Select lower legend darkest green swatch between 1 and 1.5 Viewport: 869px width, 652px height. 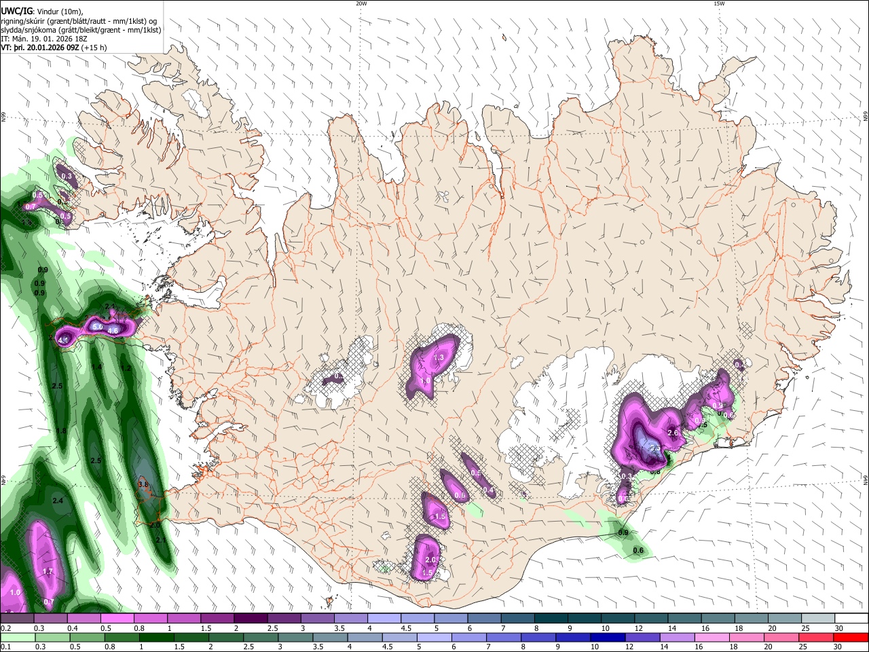(157, 637)
